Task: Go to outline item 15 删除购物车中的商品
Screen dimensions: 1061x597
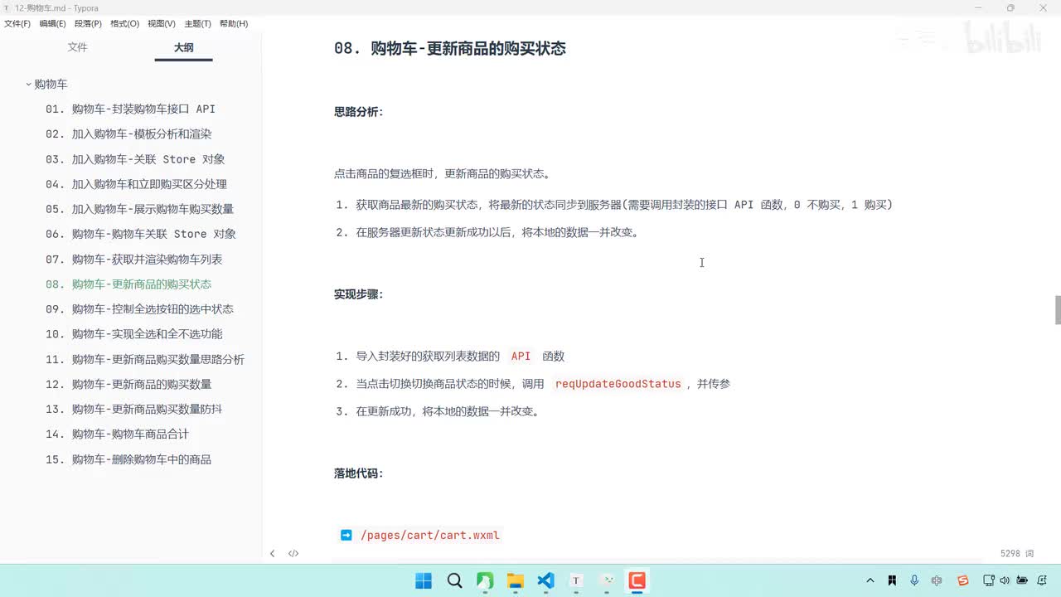Action: coord(128,459)
